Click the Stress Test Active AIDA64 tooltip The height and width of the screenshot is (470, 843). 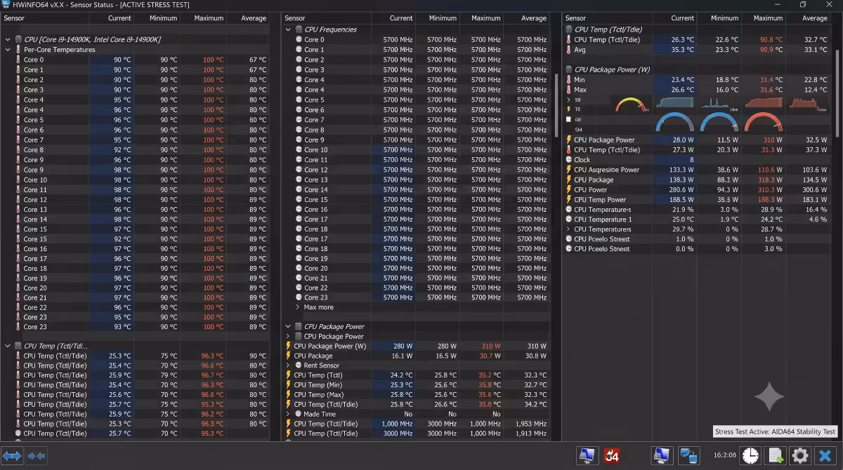(776, 432)
